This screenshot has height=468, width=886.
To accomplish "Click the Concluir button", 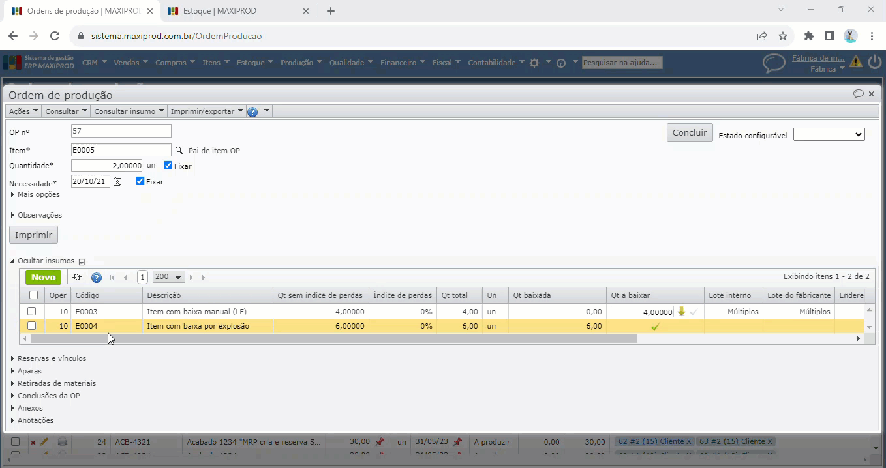I will [690, 132].
